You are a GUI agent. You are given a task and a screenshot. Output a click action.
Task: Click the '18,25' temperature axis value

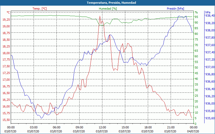[6, 46]
